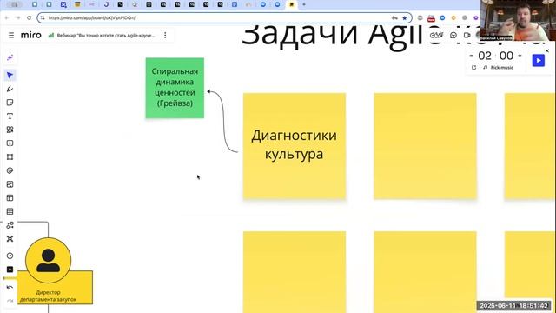The height and width of the screenshot is (313, 556).
Task: Redo the last board action
Action: click(x=10, y=301)
